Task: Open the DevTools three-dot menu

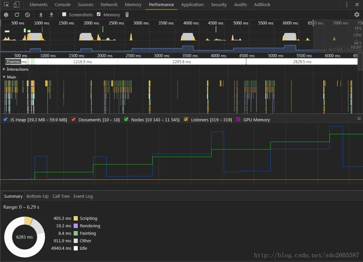Action: pyautogui.click(x=347, y=5)
